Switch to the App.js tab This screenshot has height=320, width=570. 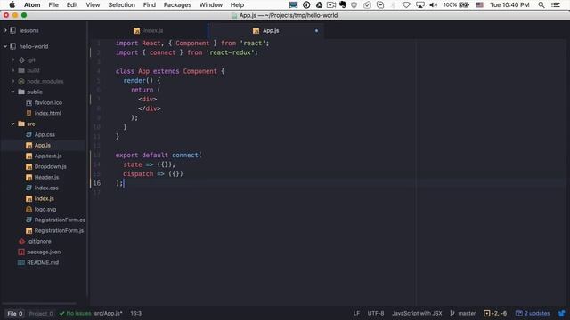point(266,31)
